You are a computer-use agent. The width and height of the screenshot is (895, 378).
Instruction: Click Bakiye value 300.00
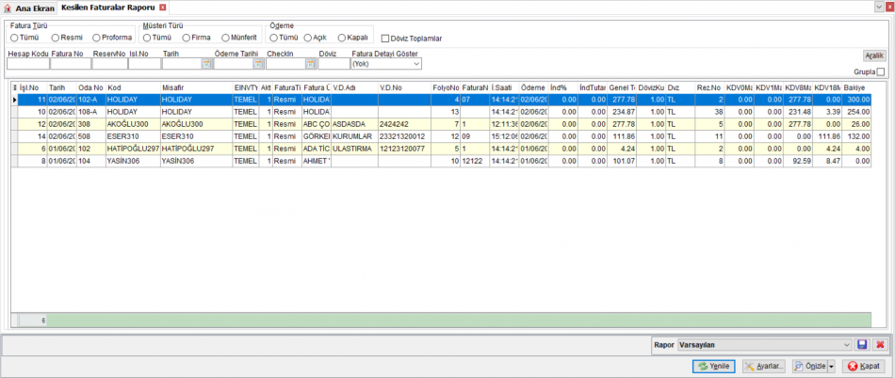(856, 100)
